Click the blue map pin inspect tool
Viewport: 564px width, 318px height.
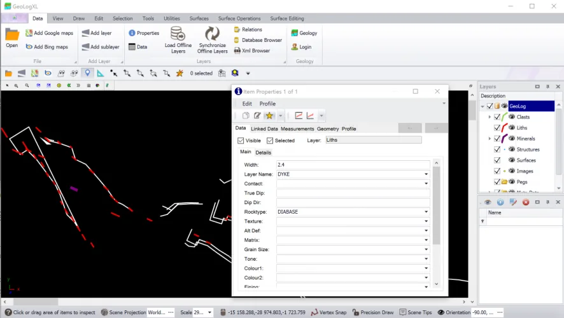(87, 73)
